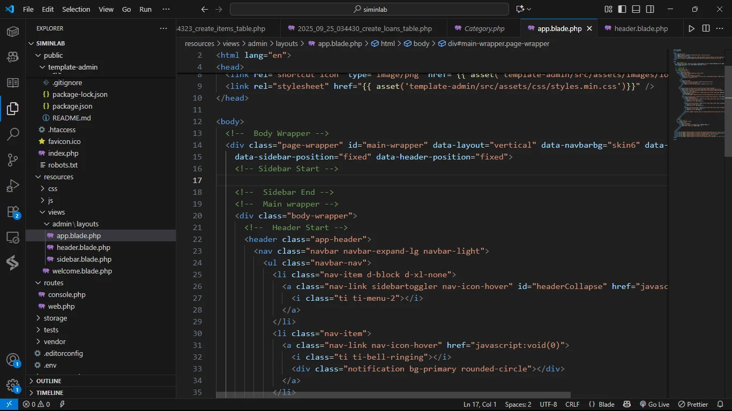Click the Manage gear icon
The image size is (732, 411).
pos(13,385)
